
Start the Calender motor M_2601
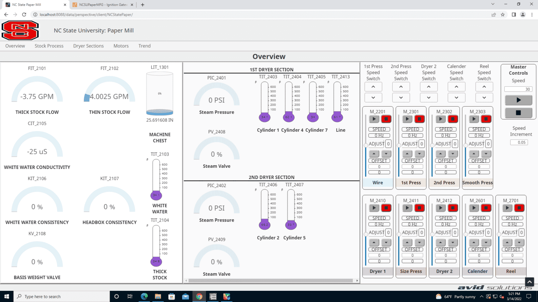coord(474,208)
